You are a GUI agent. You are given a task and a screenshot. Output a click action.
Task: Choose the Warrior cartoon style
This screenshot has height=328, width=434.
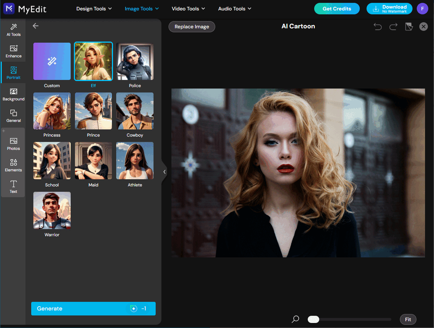tap(52, 210)
